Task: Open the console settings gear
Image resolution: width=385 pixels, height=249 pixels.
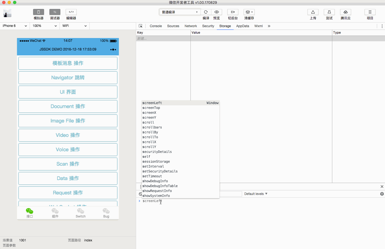Action: pos(382,194)
